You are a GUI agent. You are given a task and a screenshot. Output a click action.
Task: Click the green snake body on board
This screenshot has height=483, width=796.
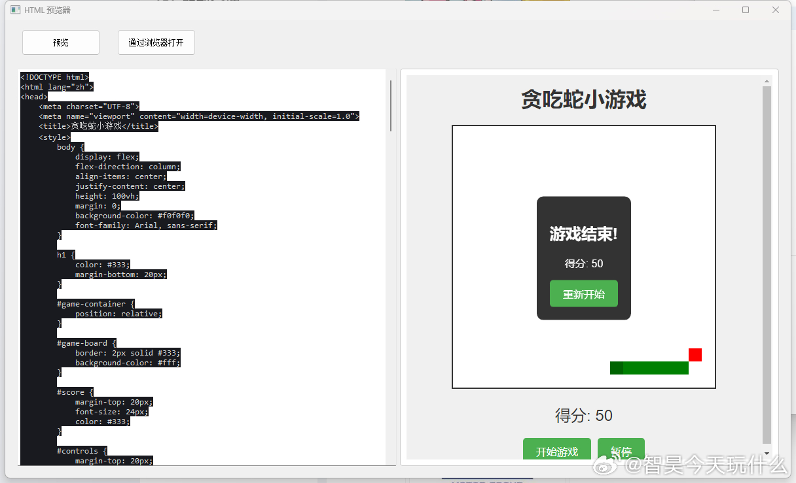649,368
